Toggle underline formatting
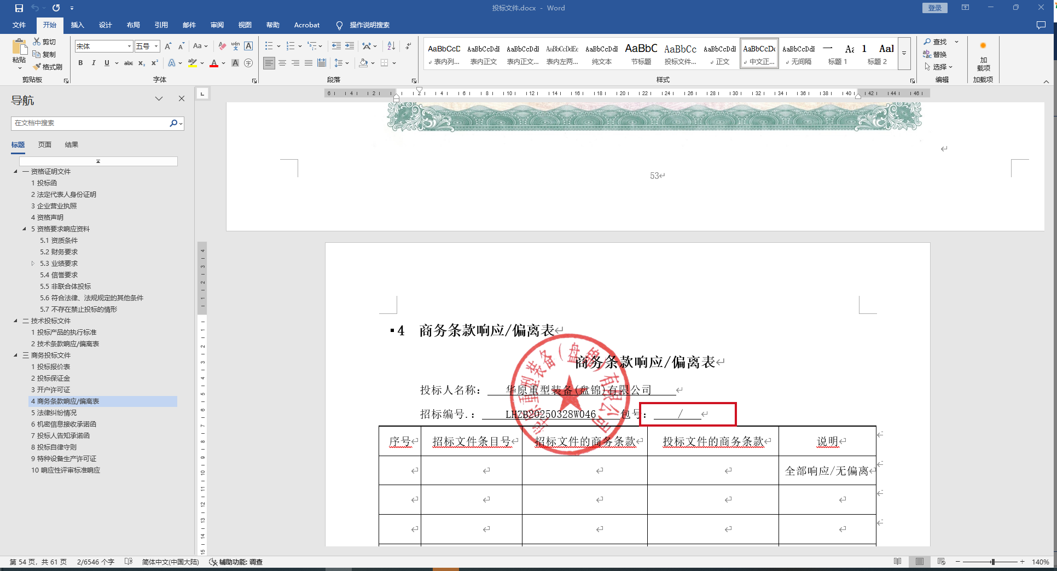 107,63
